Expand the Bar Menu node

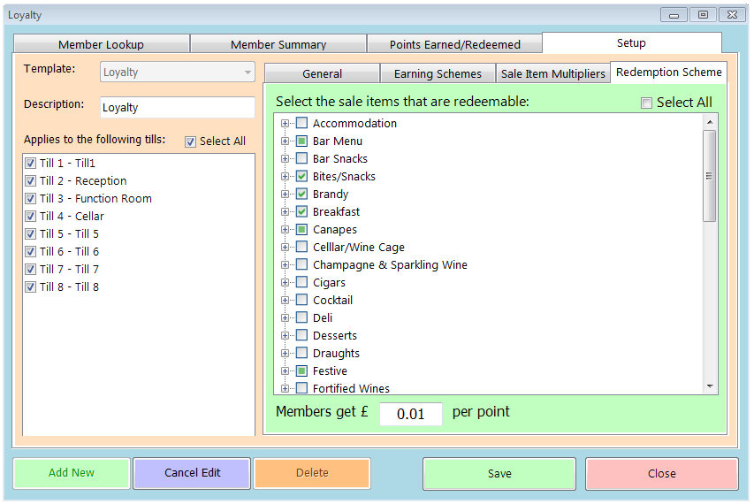[x=286, y=141]
